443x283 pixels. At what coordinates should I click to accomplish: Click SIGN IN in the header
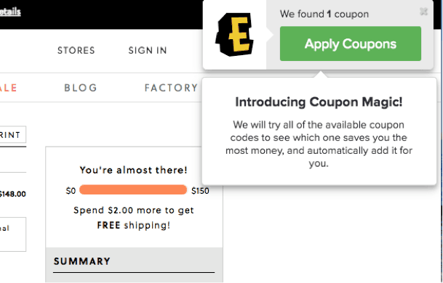click(148, 51)
